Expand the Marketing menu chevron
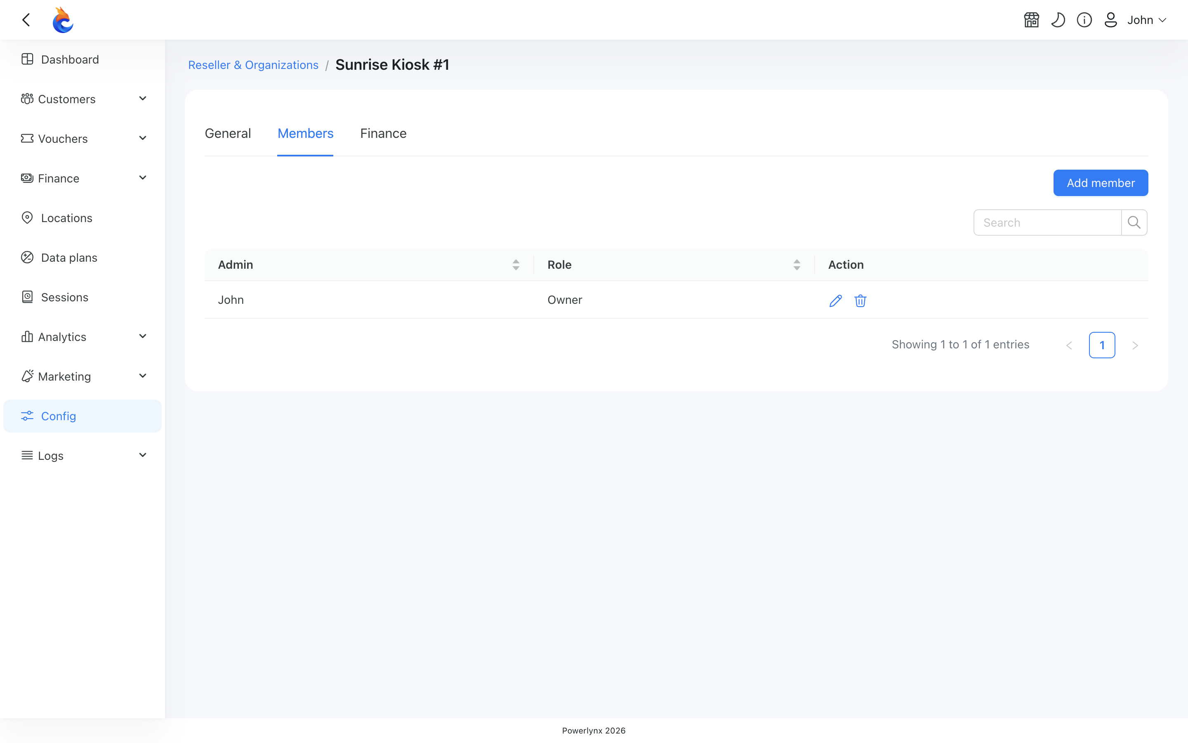1188x743 pixels. pos(143,376)
